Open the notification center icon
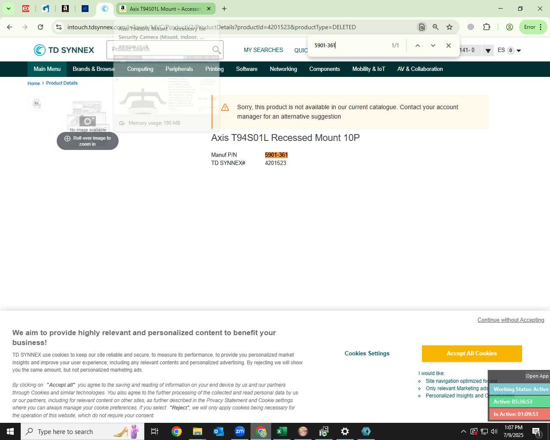The height and width of the screenshot is (440, 550). pyautogui.click(x=536, y=431)
